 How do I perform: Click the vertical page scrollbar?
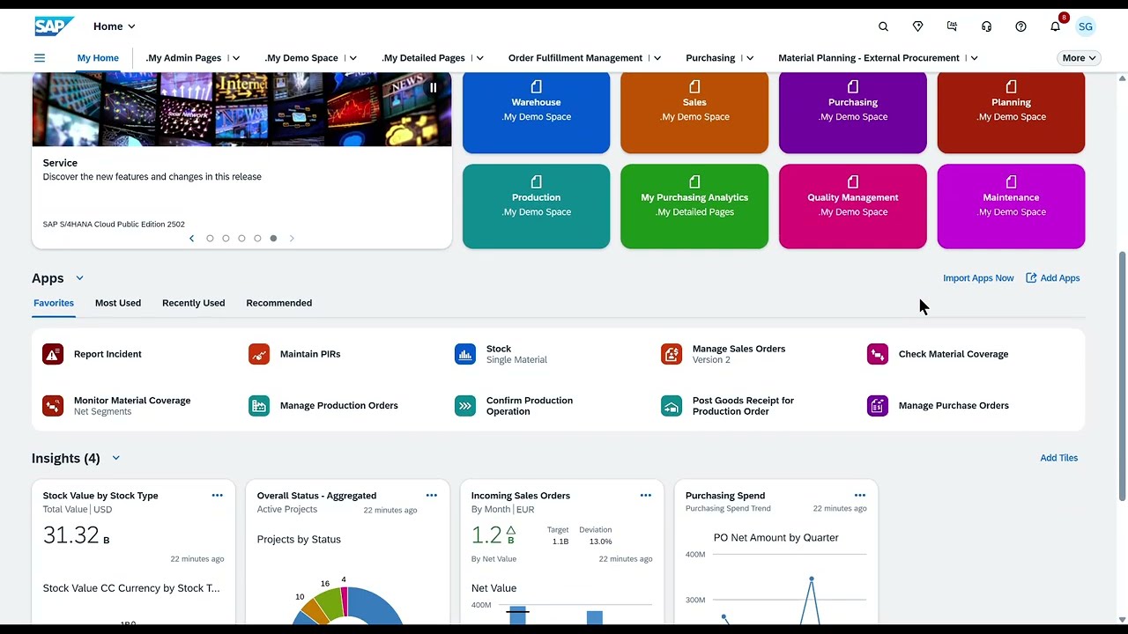click(1122, 377)
